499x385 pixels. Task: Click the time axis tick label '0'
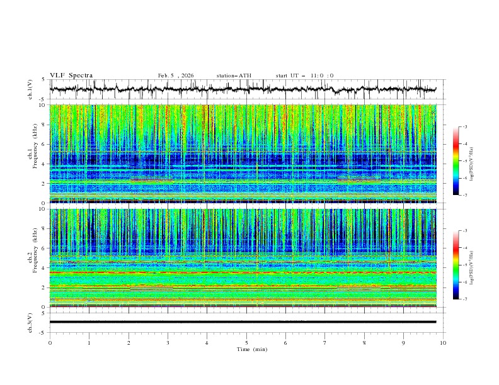[50, 343]
